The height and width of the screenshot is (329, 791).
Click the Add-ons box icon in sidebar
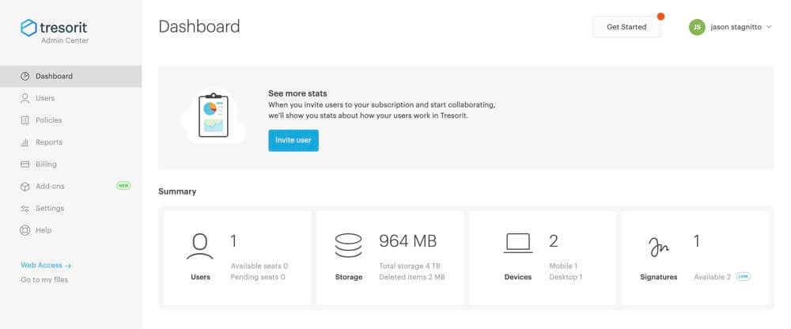25,186
